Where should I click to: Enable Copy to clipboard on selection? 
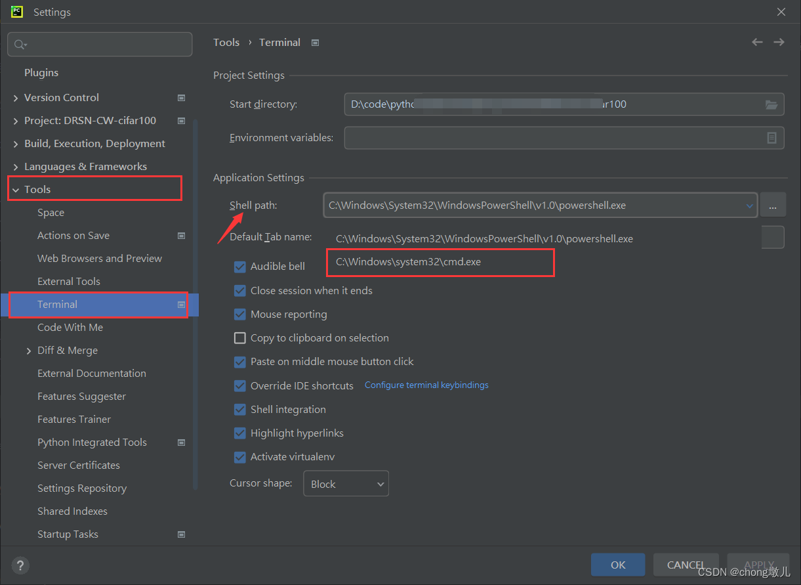click(x=240, y=338)
